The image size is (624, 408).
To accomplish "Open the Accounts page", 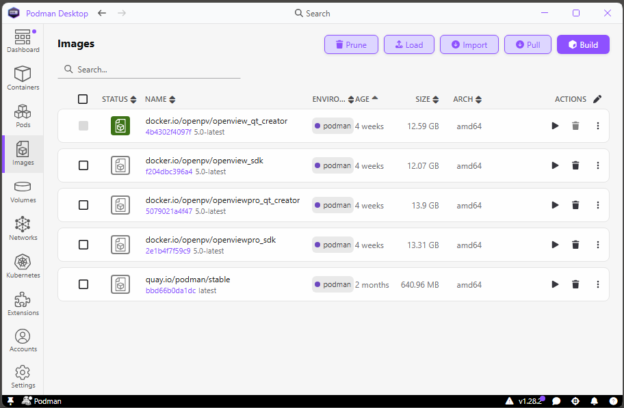I will 23,341.
